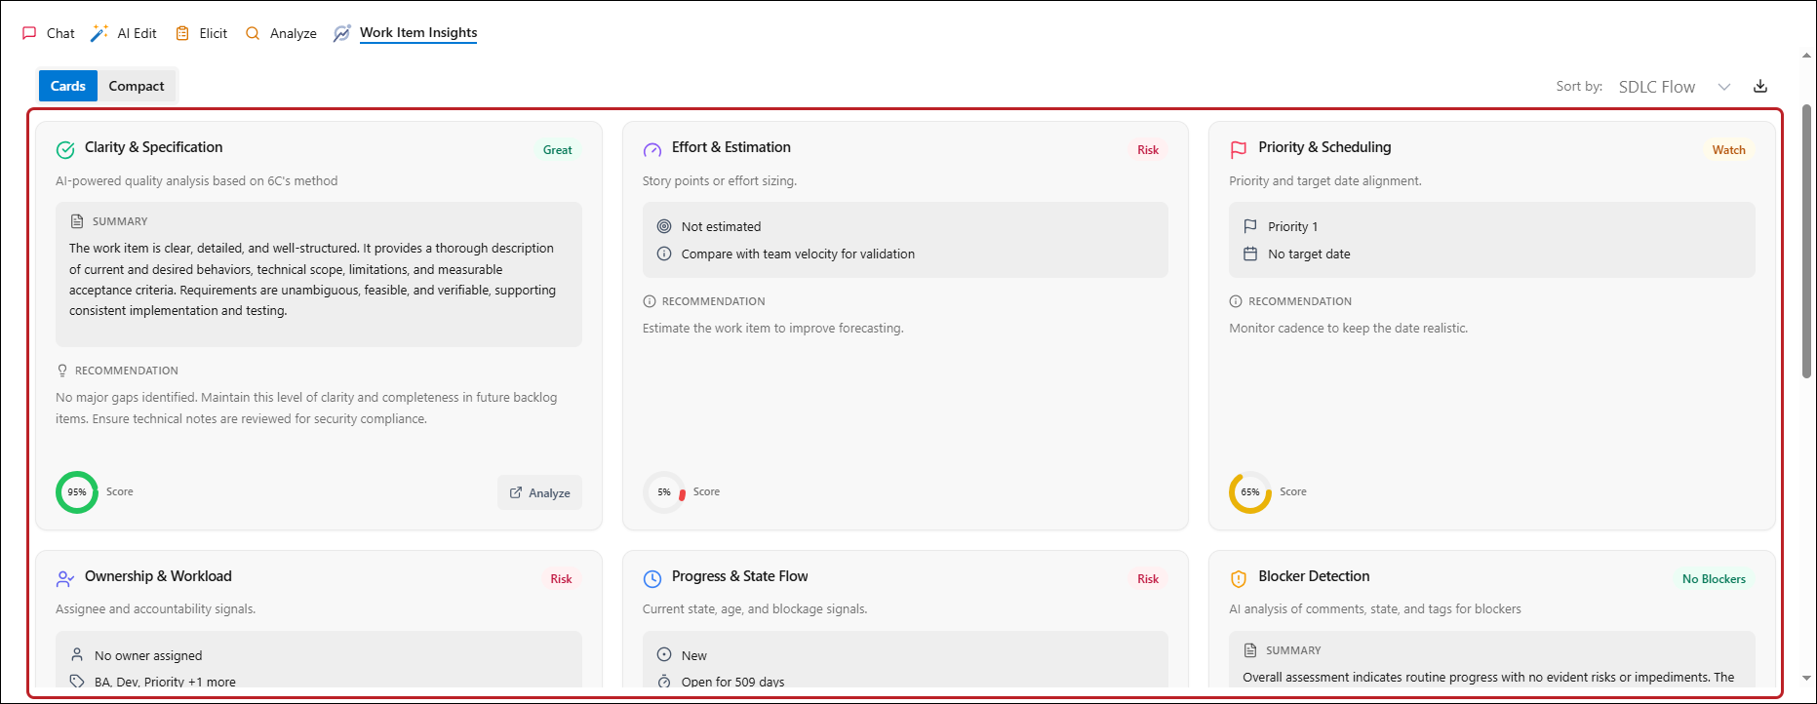Click the Analyze magnifier icon in top bar
This screenshot has width=1817, height=704.
[253, 33]
